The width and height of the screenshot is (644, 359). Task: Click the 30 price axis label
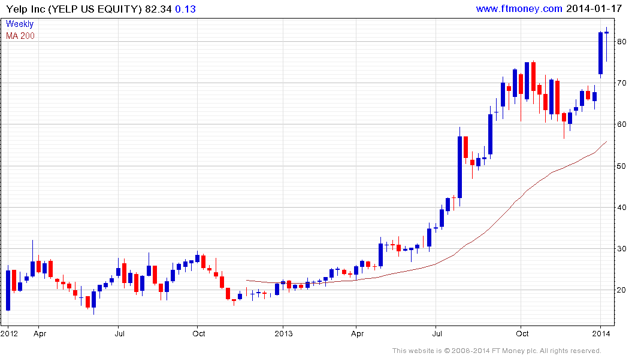click(621, 249)
